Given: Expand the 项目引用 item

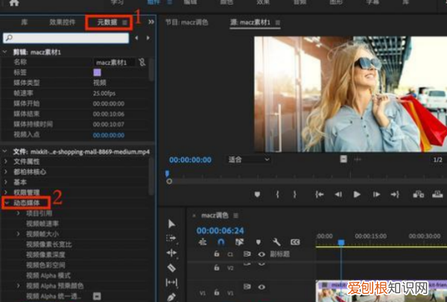Looking at the screenshot, I should point(18,213).
